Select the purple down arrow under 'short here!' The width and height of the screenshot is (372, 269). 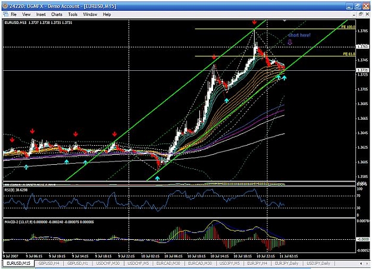[290, 42]
